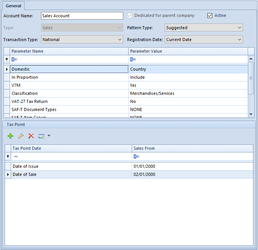Click the Parameter Value column header
The width and height of the screenshot is (258, 250).
click(x=188, y=51)
